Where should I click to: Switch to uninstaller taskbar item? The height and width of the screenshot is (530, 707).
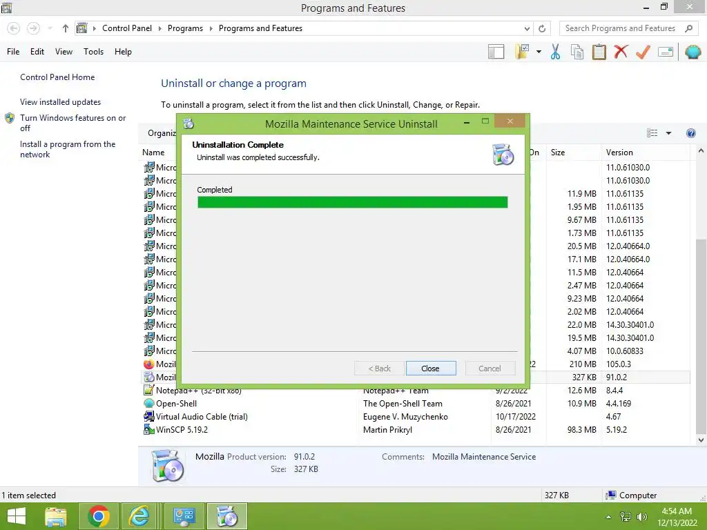[226, 516]
